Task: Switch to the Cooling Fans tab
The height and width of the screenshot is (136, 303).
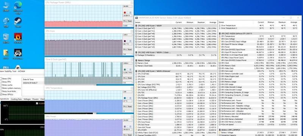Action: point(16,99)
